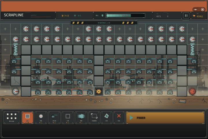Select the orange highlighted solid block part
This screenshot has height=139, width=208.
pos(27,118)
